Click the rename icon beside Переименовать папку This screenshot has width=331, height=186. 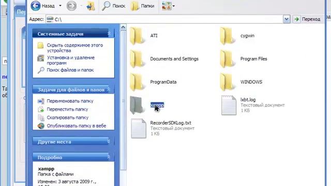point(41,101)
